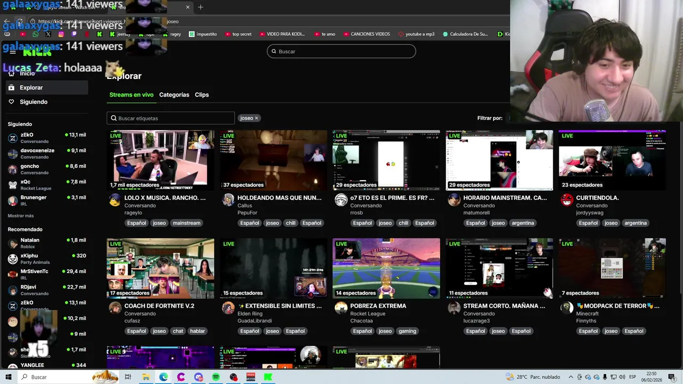Click rageylo streamer avatar
Screen dimensions: 683x384
[115, 200]
